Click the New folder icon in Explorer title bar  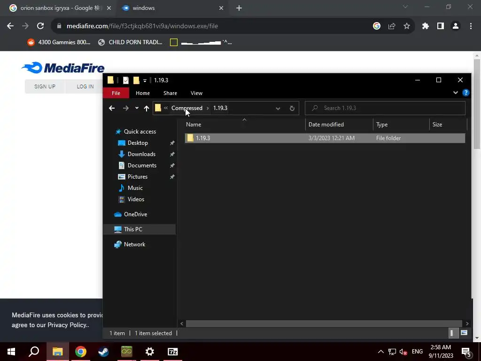(136, 80)
